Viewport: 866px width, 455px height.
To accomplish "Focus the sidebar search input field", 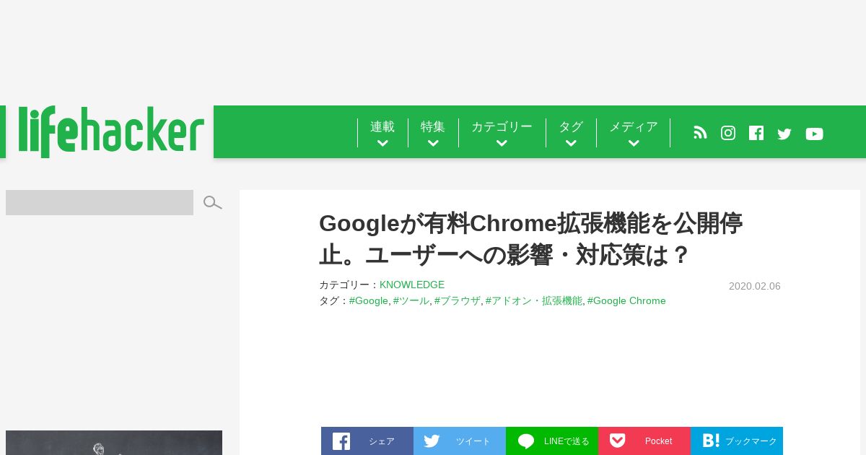I will [100, 202].
